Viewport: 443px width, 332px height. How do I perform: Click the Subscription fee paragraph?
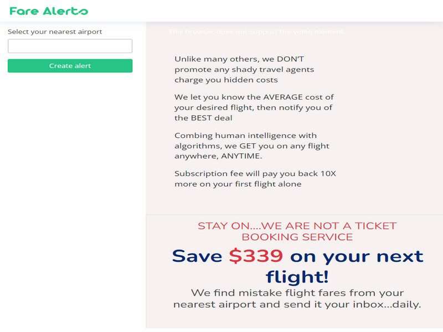(255, 179)
